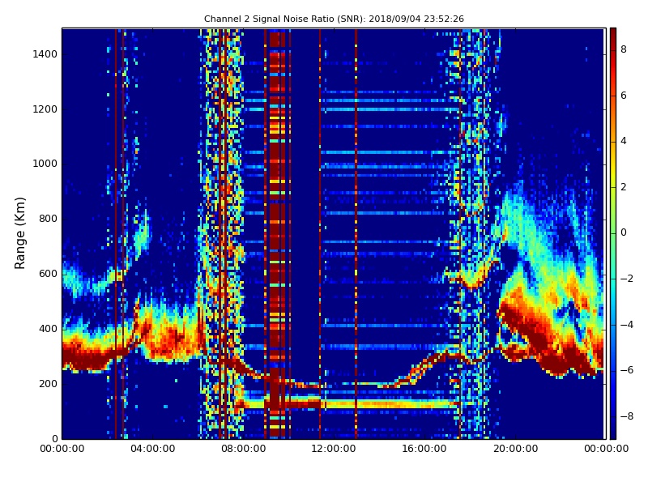This screenshot has height=486, width=648.
Task: Click the 'Range (Km)' y-axis label
Action: (x=19, y=233)
